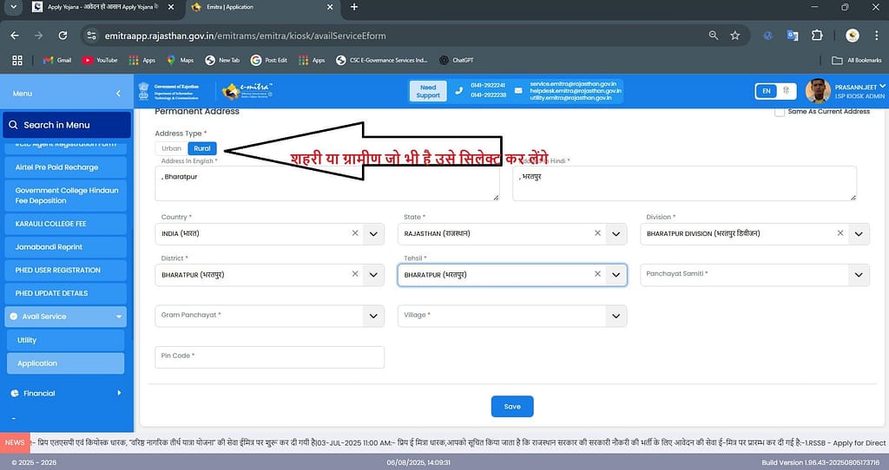The image size is (889, 470).
Task: Click the Pin Code input field
Action: point(269,356)
